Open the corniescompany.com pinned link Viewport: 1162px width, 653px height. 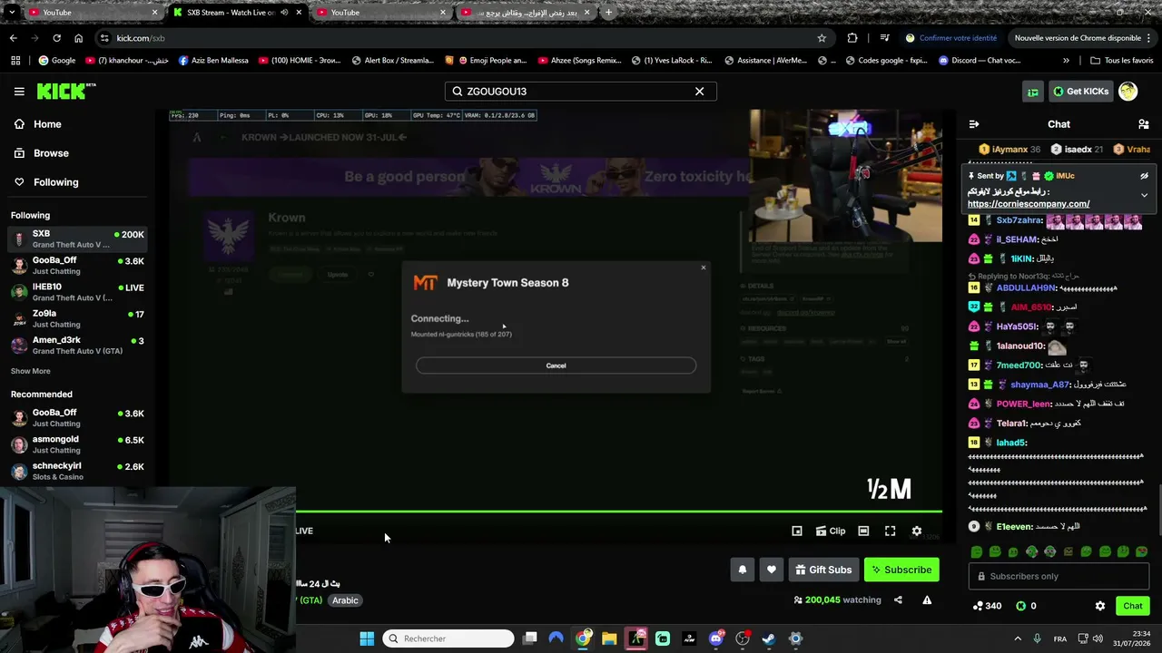pyautogui.click(x=1029, y=204)
